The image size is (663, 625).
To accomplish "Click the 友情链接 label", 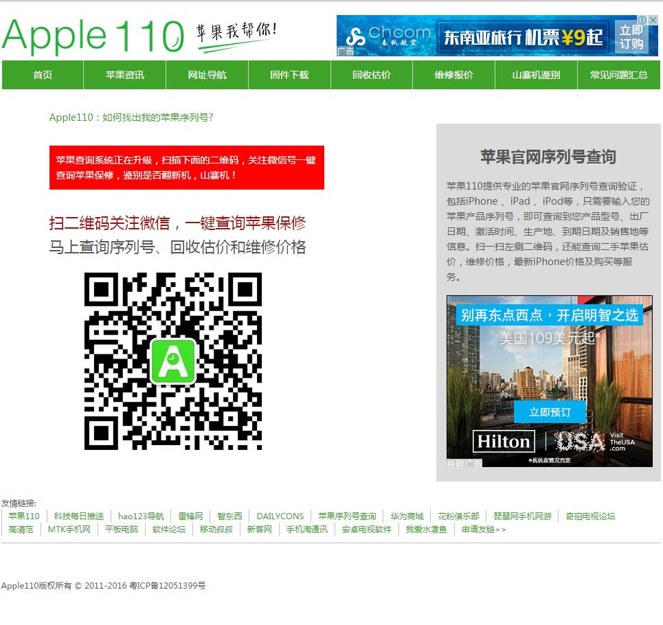I will 19,503.
